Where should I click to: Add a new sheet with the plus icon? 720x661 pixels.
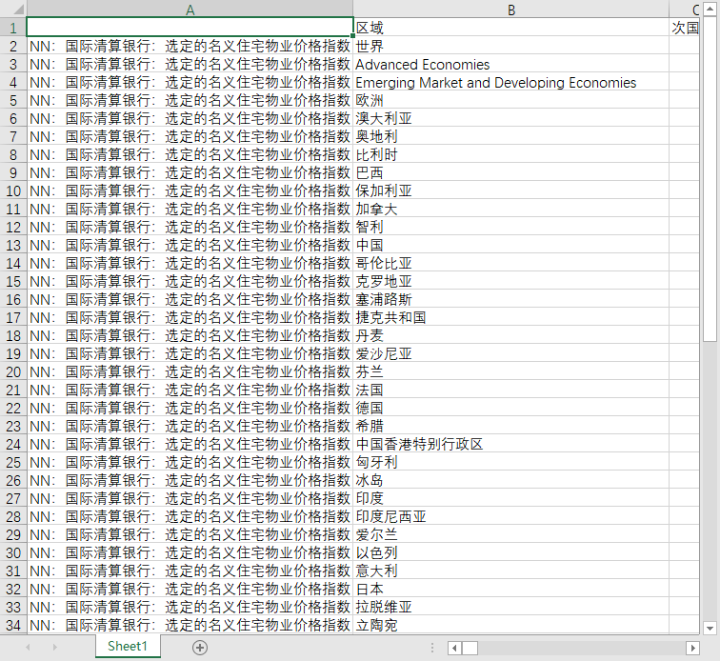(x=200, y=648)
